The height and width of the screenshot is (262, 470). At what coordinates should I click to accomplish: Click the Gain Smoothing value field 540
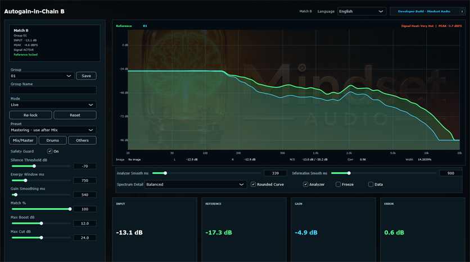(x=85, y=195)
